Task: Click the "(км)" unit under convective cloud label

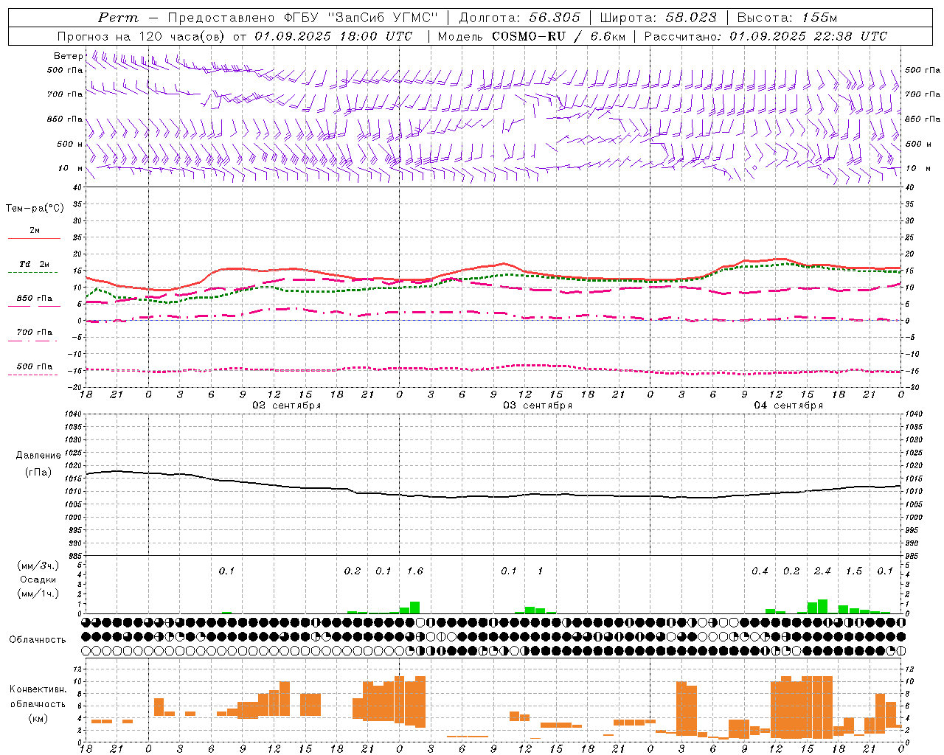Action: pos(38,718)
